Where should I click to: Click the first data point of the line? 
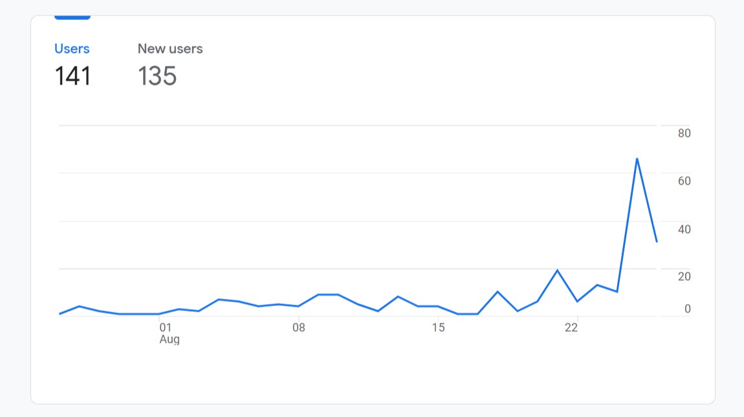point(60,314)
